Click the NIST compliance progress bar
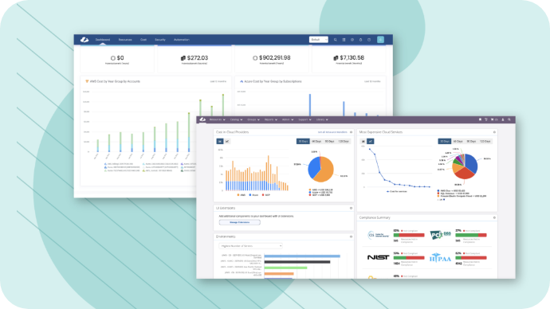The image size is (550, 309). [409, 258]
